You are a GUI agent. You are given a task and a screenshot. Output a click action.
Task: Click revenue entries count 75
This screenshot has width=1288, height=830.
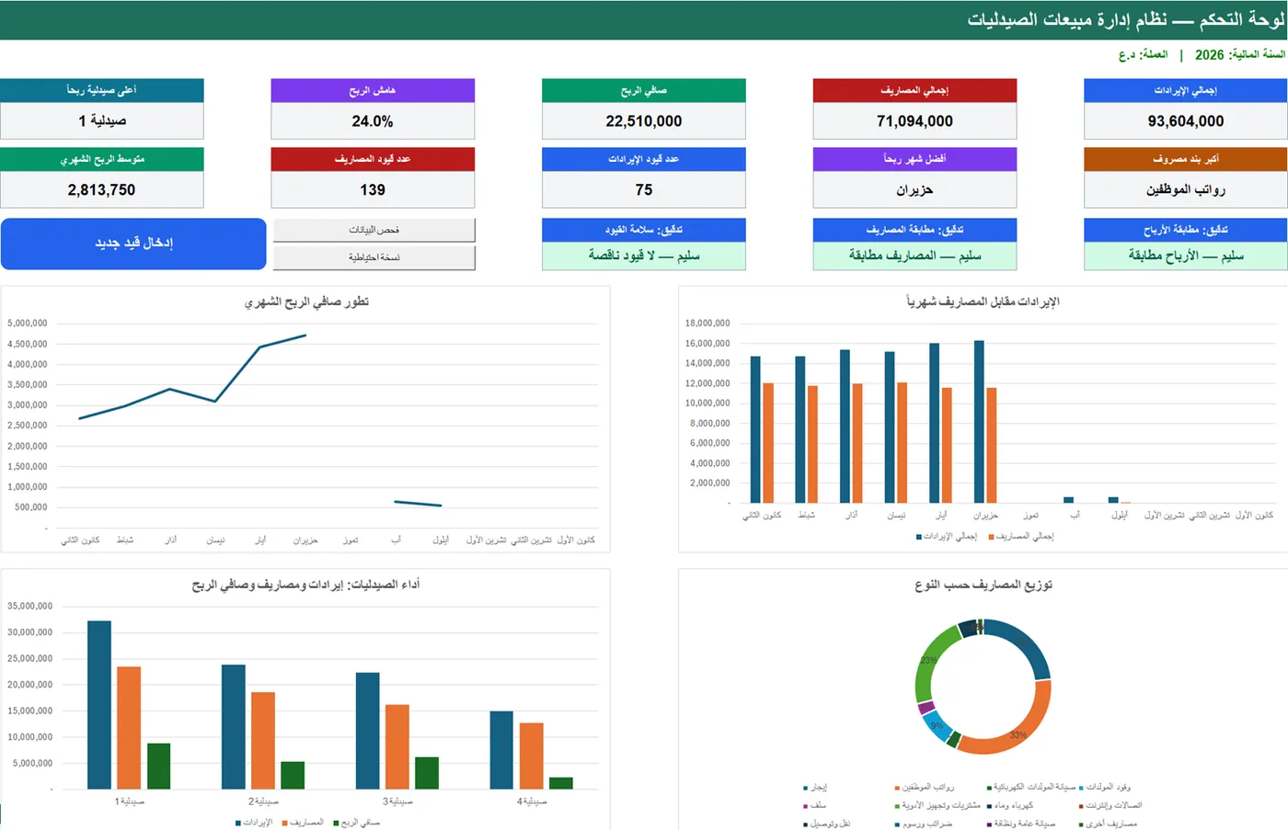pos(644,190)
